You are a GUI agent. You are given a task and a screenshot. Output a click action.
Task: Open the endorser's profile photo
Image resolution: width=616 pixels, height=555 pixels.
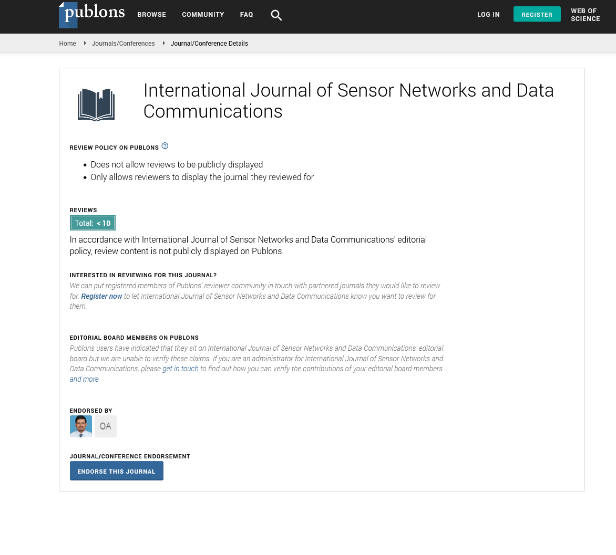(81, 426)
